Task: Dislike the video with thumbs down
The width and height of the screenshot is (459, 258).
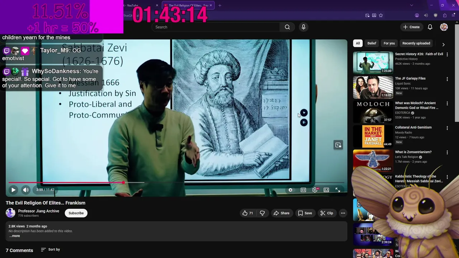Action: (x=262, y=213)
